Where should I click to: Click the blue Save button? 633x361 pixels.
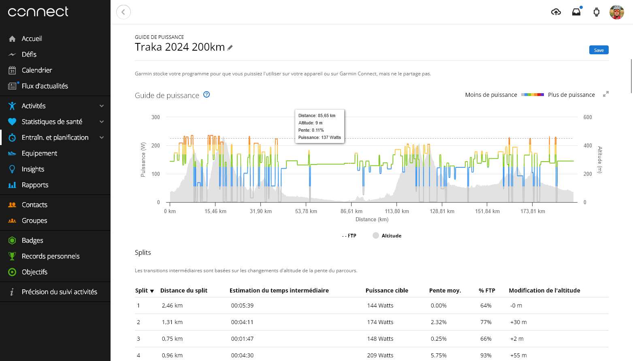[599, 50]
